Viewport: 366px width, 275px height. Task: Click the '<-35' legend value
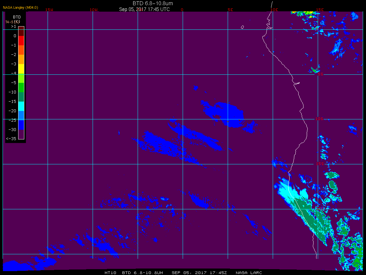click(x=11, y=139)
